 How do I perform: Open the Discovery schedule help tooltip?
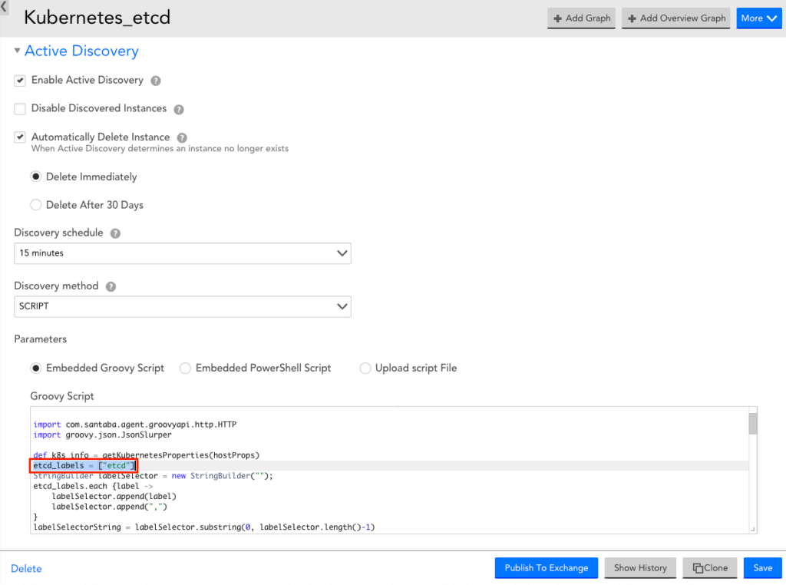115,233
